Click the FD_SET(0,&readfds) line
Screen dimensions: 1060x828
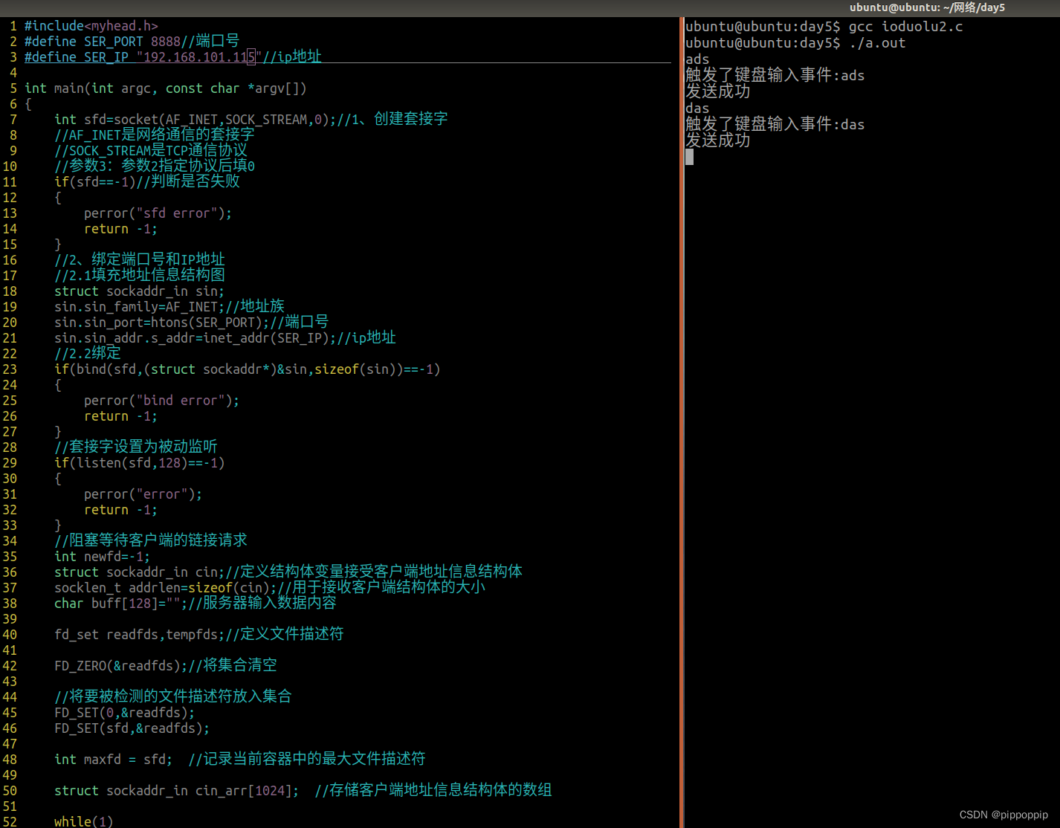click(124, 713)
